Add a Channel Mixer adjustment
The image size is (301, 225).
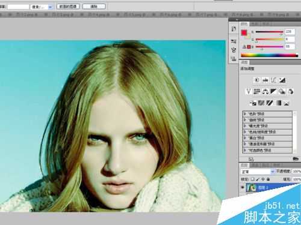click(291, 92)
